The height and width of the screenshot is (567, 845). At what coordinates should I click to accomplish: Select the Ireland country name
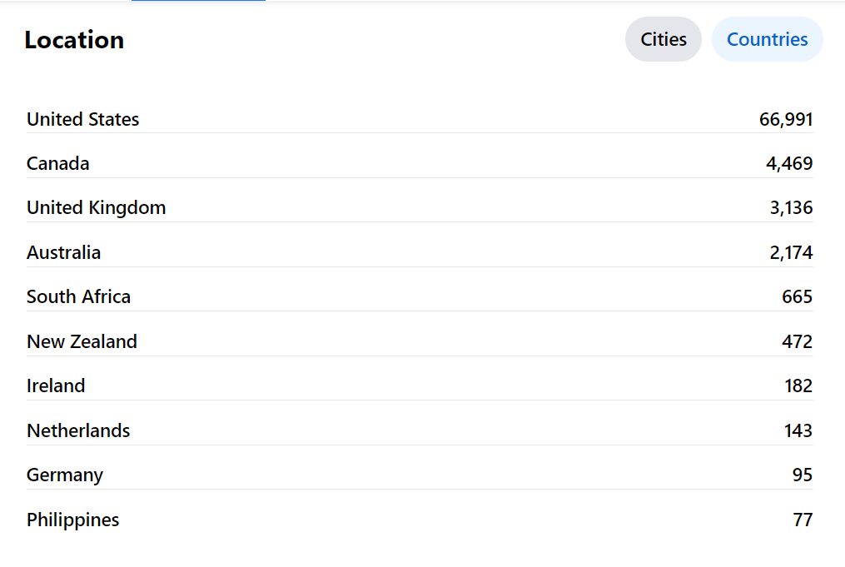56,385
